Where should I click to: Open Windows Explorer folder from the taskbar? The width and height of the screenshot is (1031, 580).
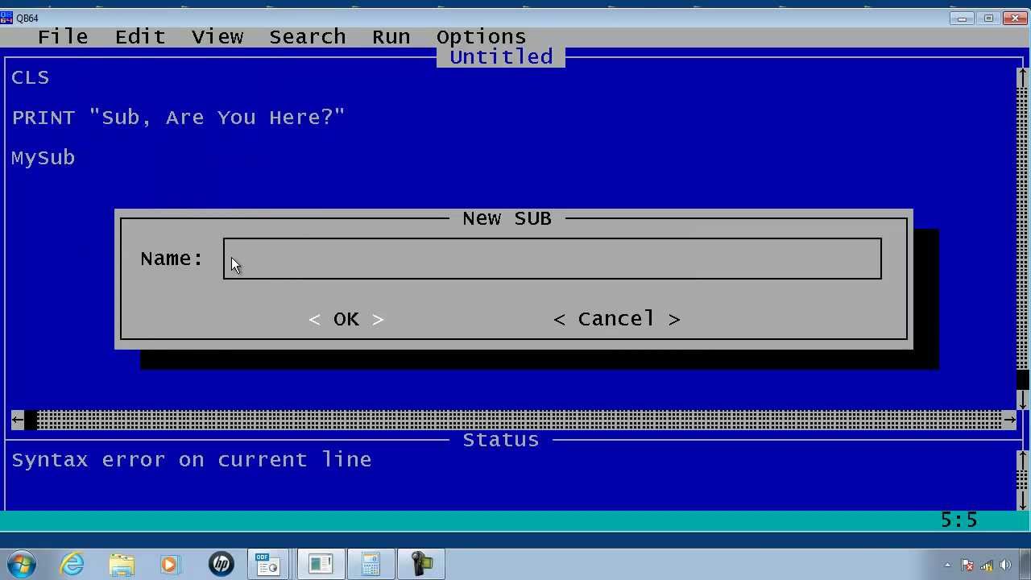click(x=122, y=564)
